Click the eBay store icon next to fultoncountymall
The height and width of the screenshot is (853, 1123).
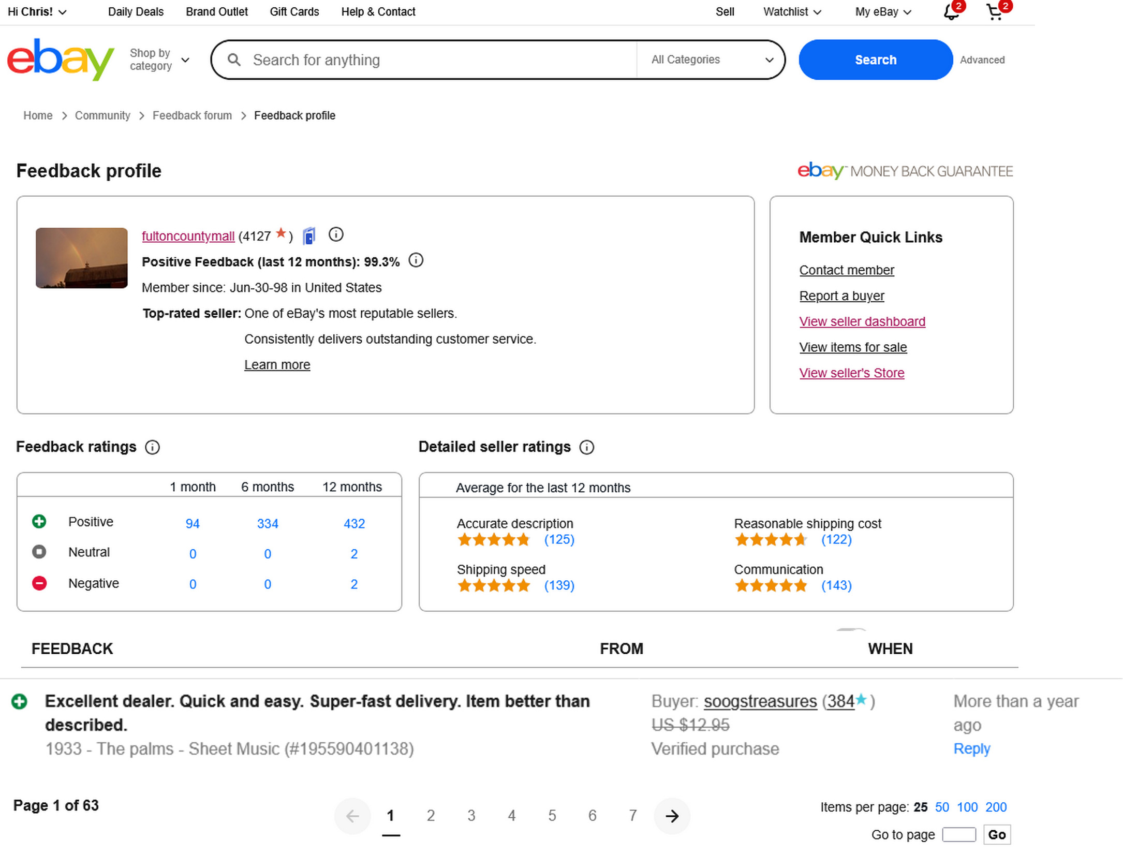tap(309, 236)
